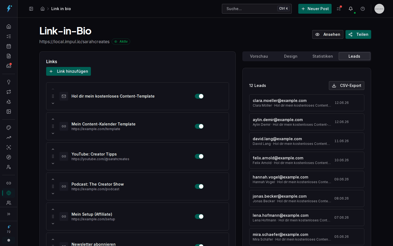Open the team users sidebar icon
Screen dimensions: 393x246
pyautogui.click(x=9, y=203)
